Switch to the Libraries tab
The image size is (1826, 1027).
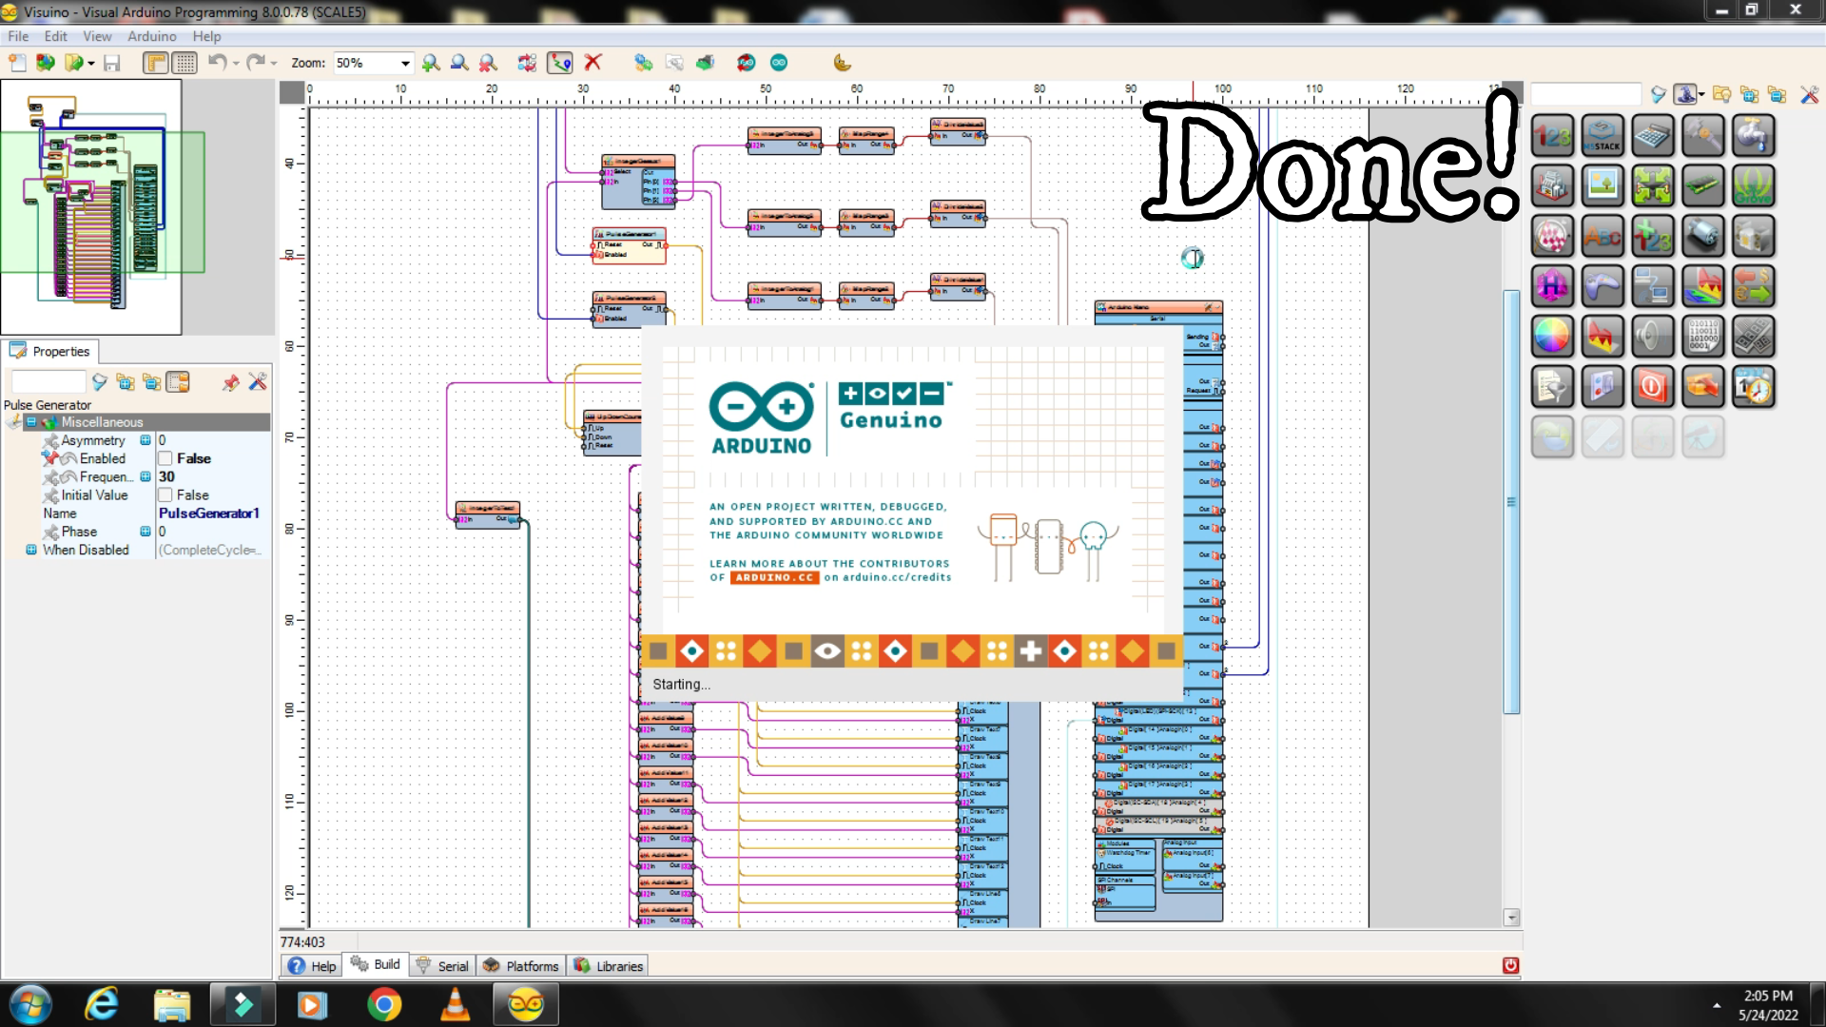pos(609,965)
